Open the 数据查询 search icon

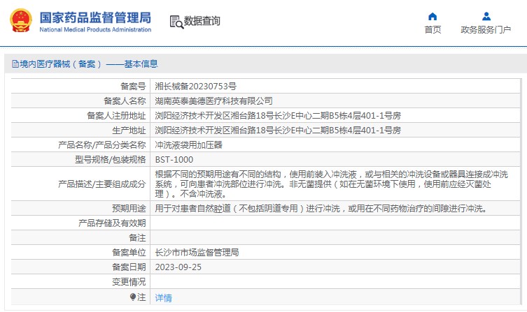tap(176, 22)
